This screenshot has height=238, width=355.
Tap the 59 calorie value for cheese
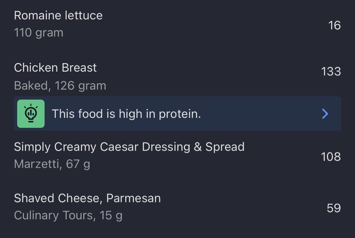coord(334,208)
